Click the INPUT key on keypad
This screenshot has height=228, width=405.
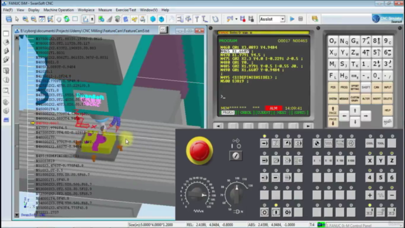click(388, 87)
